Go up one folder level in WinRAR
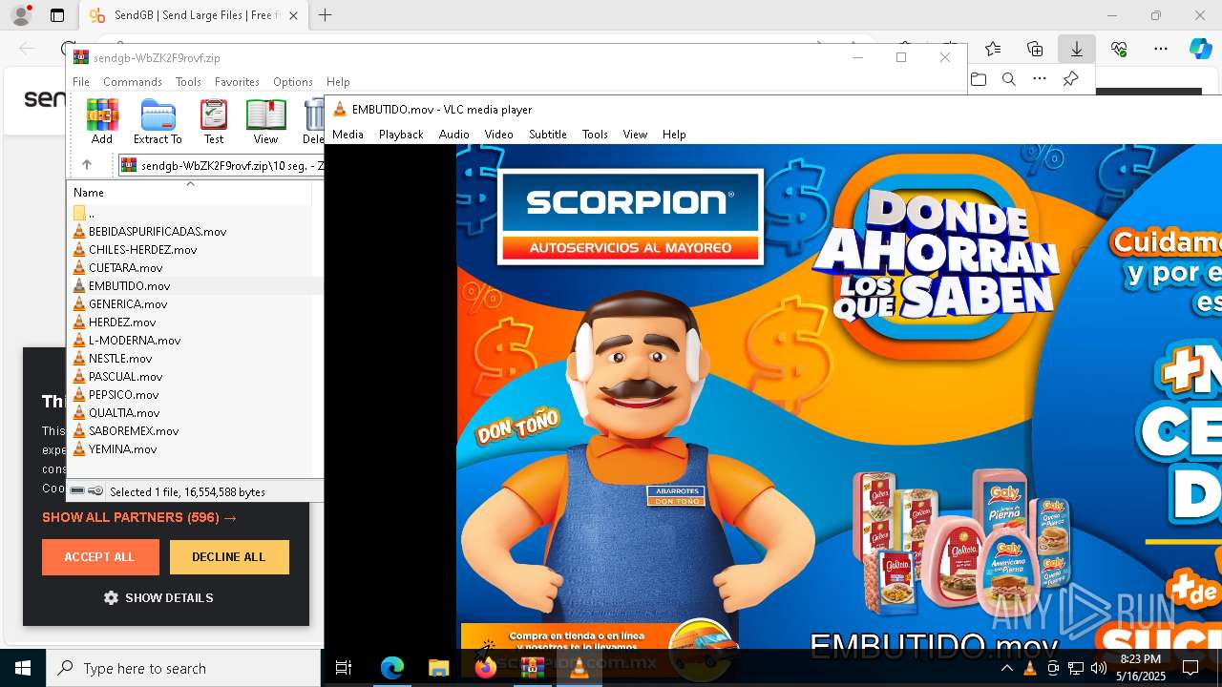 pyautogui.click(x=87, y=165)
